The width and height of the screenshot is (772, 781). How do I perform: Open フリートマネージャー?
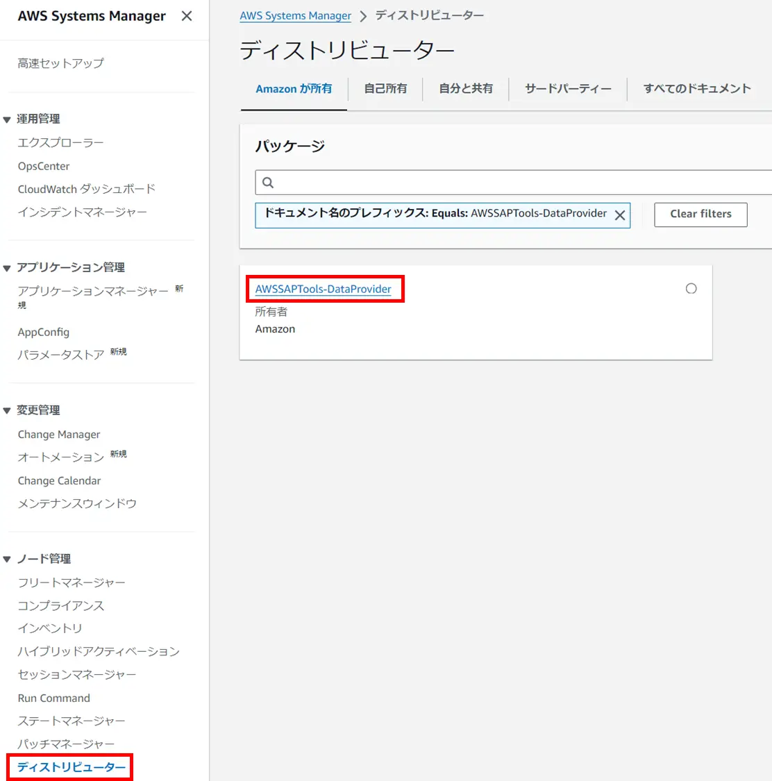point(72,582)
